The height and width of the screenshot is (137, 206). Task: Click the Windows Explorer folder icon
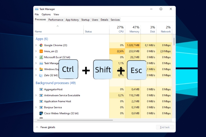click(x=41, y=69)
